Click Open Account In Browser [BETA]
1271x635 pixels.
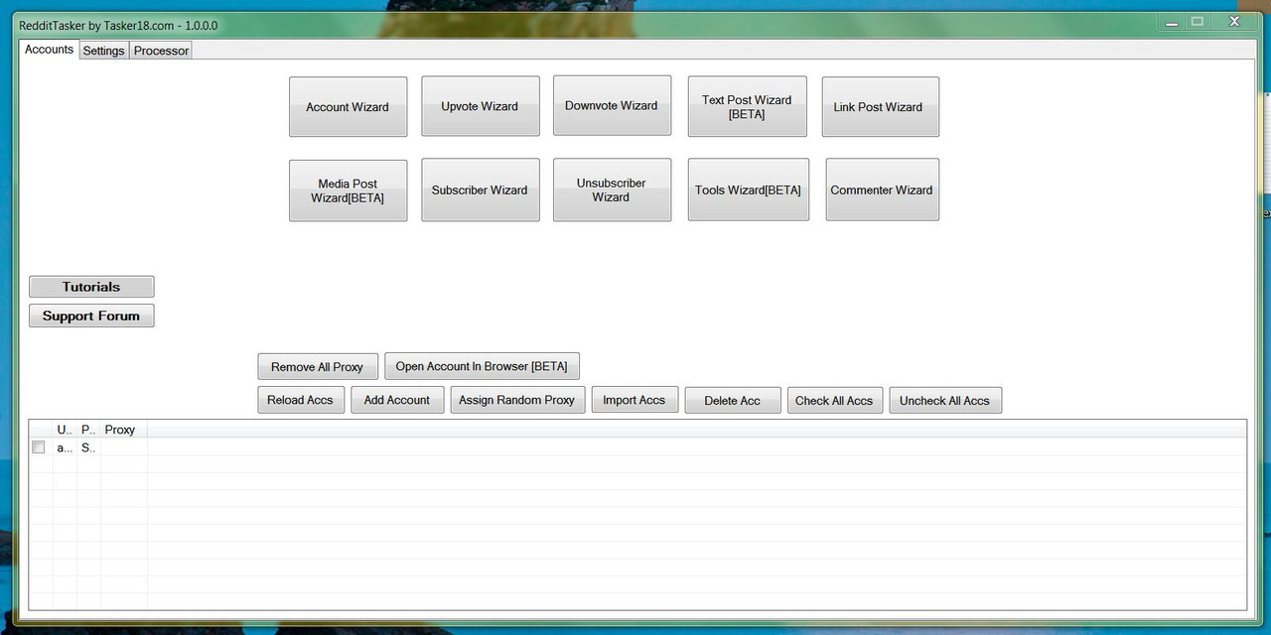pos(482,366)
